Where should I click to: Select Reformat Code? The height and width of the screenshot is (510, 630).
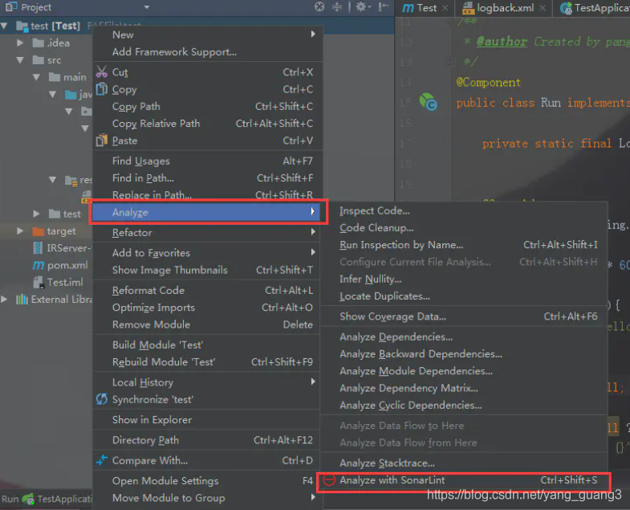[207, 290]
